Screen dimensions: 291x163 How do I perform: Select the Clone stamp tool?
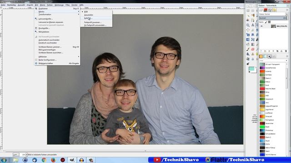click(x=248, y=54)
